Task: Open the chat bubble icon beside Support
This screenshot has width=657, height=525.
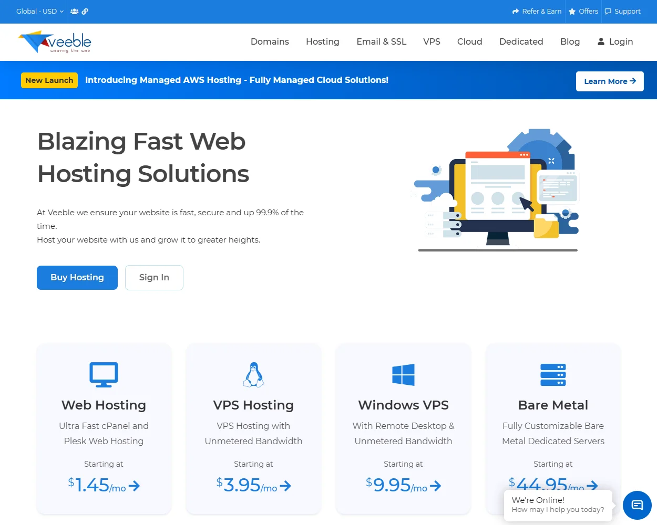Action: point(608,11)
